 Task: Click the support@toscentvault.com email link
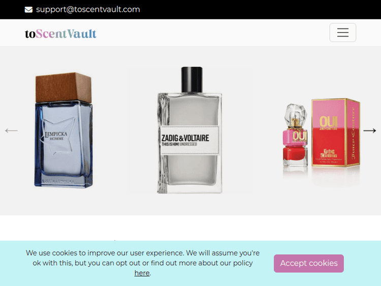click(x=88, y=10)
